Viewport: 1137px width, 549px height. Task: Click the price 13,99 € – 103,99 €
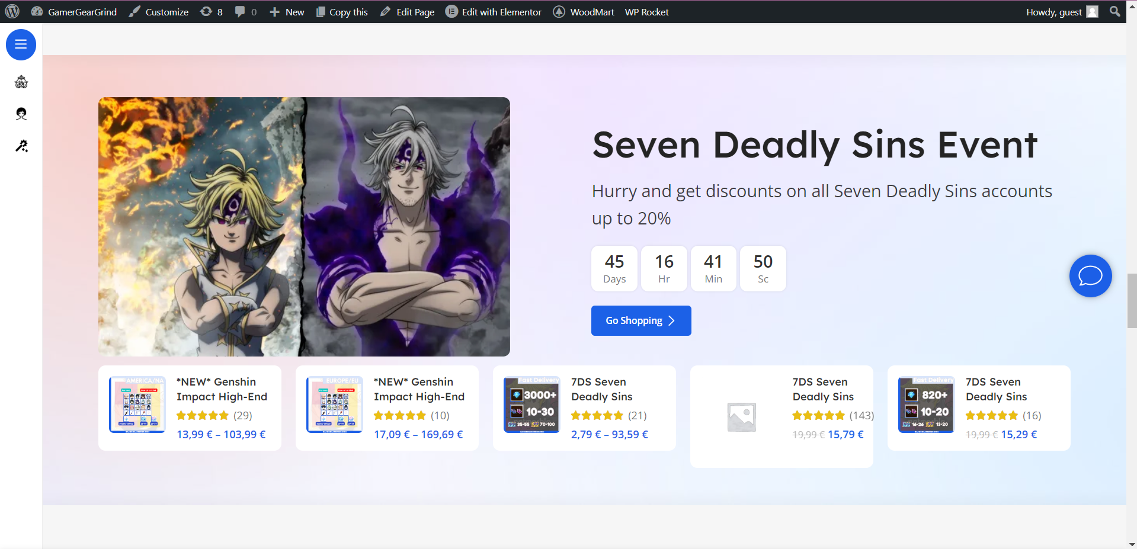[x=221, y=435]
